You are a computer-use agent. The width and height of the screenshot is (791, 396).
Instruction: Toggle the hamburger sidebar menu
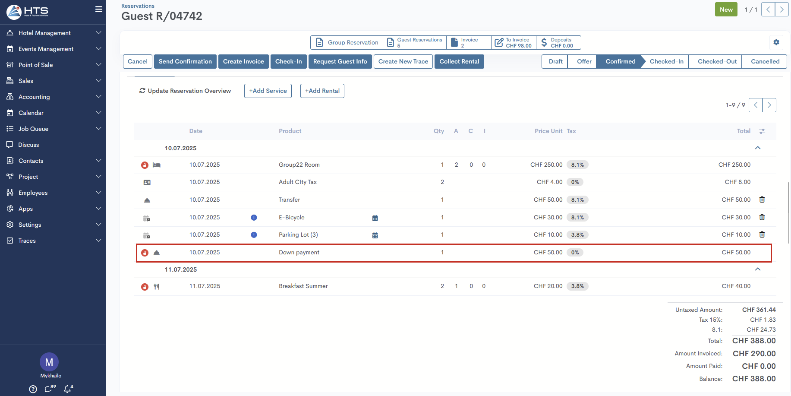[x=99, y=10]
